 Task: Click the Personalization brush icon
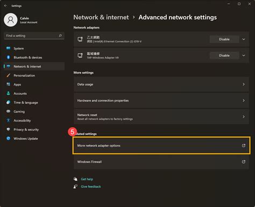point(8,75)
